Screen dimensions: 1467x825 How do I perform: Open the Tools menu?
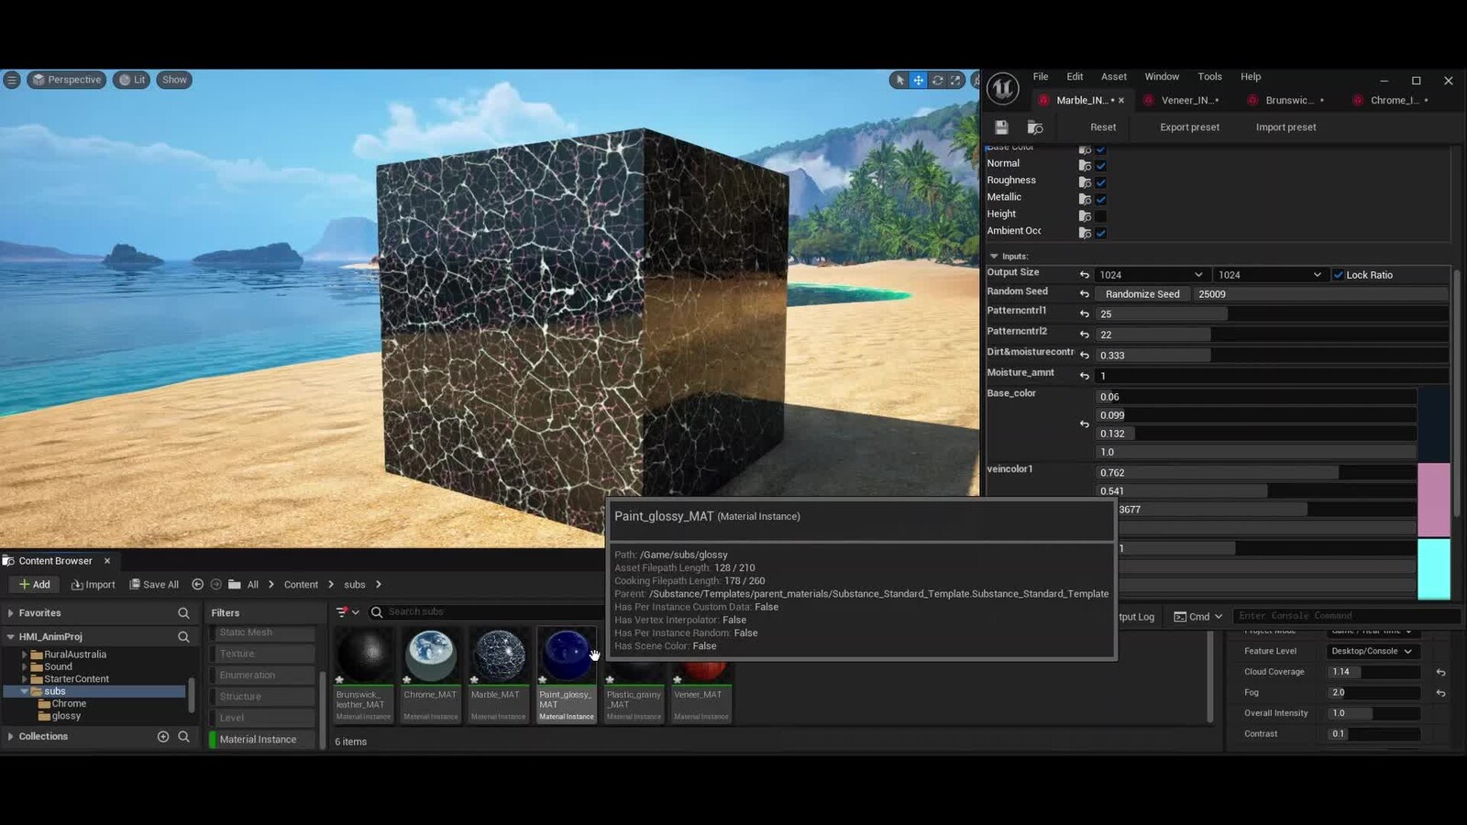tap(1209, 77)
